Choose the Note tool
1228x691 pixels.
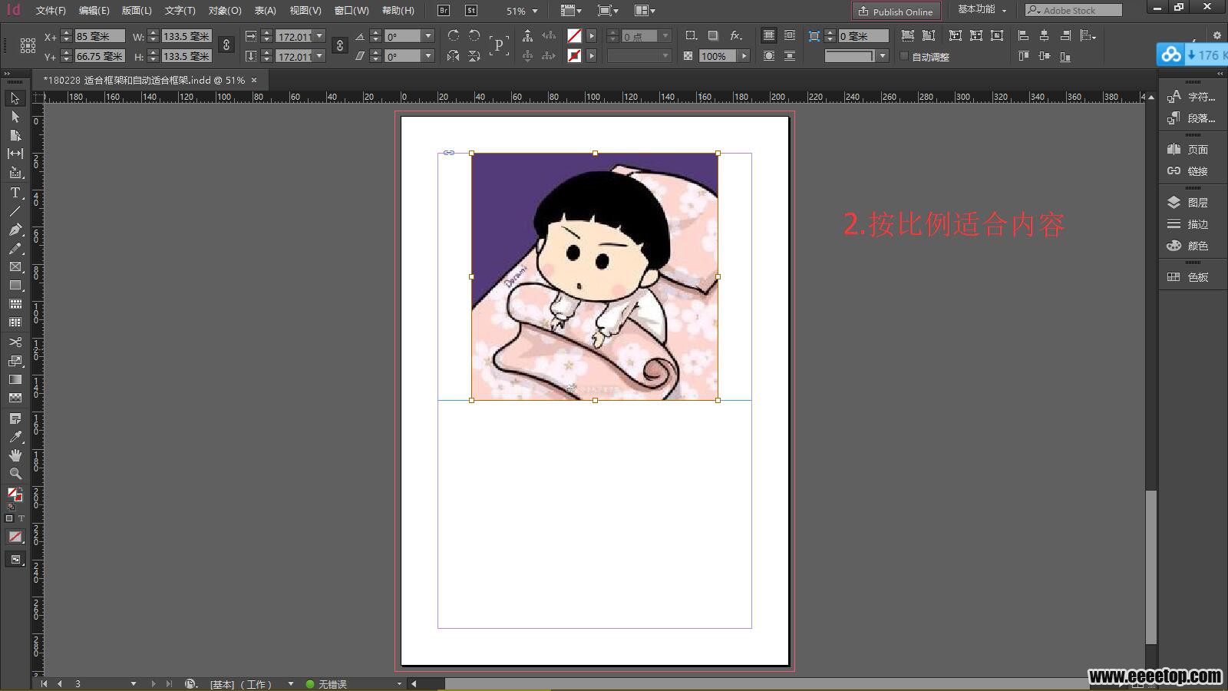point(15,418)
